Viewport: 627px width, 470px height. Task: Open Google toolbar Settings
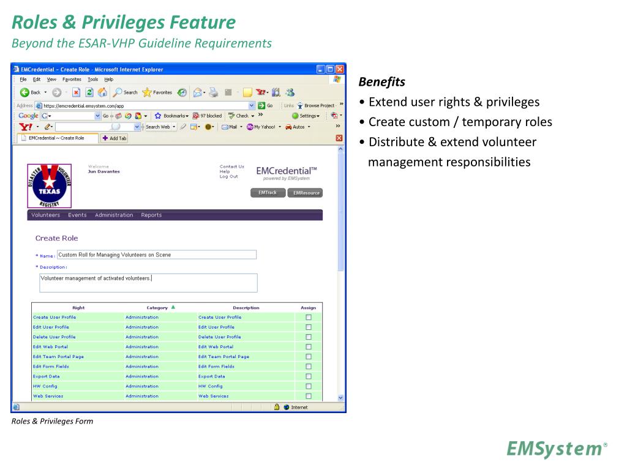pyautogui.click(x=306, y=116)
